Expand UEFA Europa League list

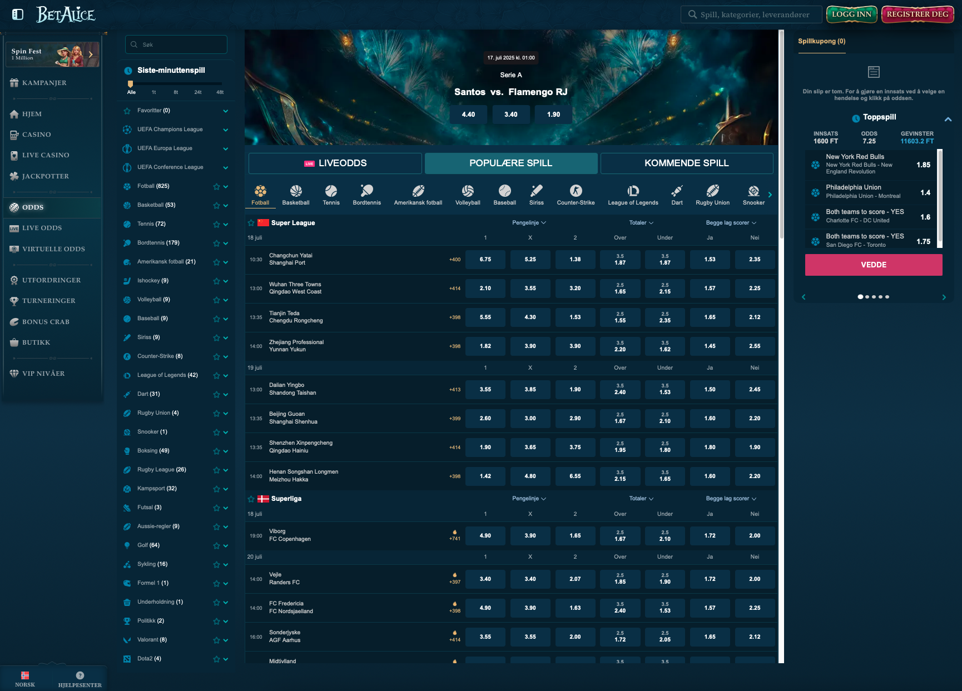tap(226, 149)
